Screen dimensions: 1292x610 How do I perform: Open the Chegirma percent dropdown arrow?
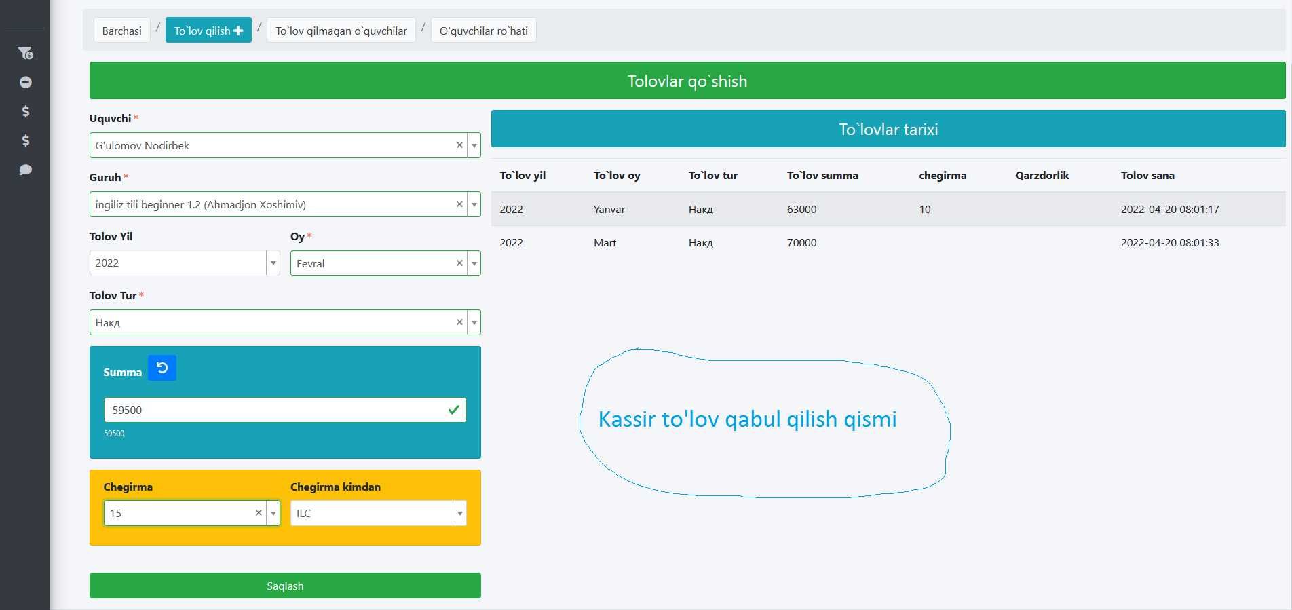click(x=273, y=513)
